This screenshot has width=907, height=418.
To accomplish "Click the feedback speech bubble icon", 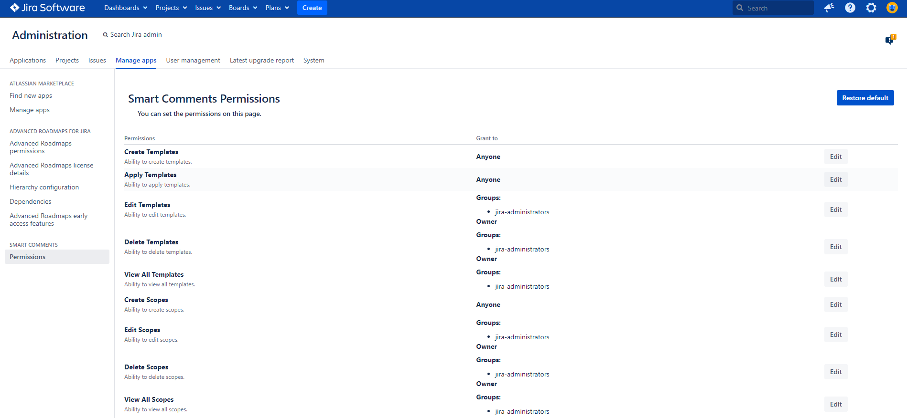I will (x=889, y=40).
